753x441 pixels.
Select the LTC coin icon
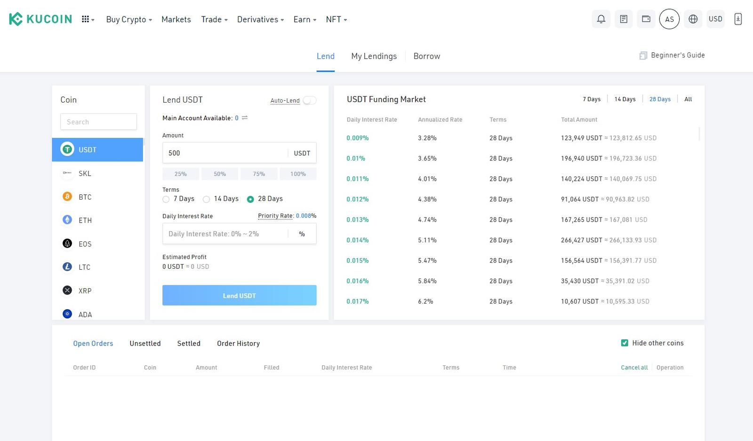pyautogui.click(x=67, y=267)
